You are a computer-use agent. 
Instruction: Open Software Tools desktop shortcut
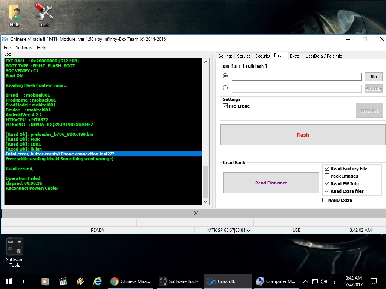pyautogui.click(x=15, y=252)
